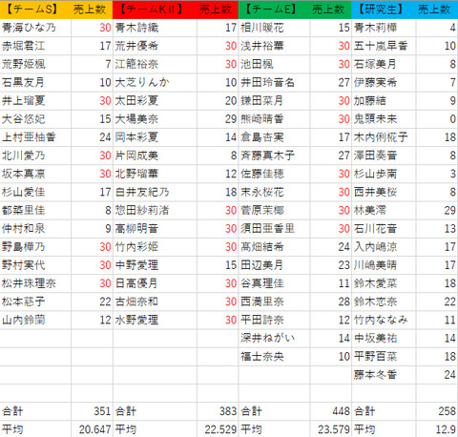
Task: Select the 合計 label in Team S column
Action: click(x=12, y=411)
